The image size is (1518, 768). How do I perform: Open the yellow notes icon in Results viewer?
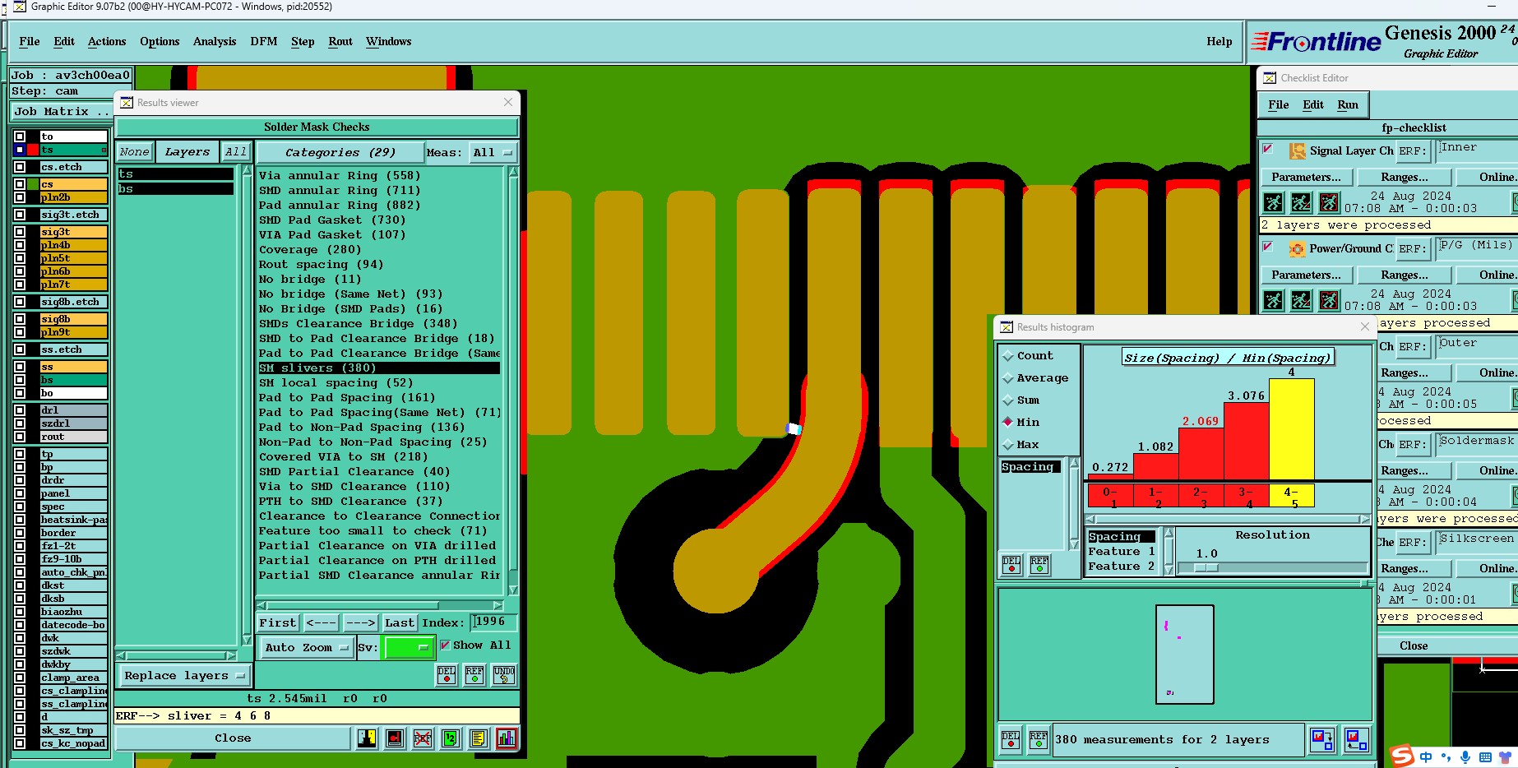coord(479,738)
